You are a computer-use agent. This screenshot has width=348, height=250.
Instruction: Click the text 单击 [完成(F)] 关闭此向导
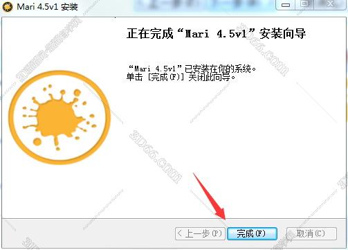pyautogui.click(x=181, y=77)
